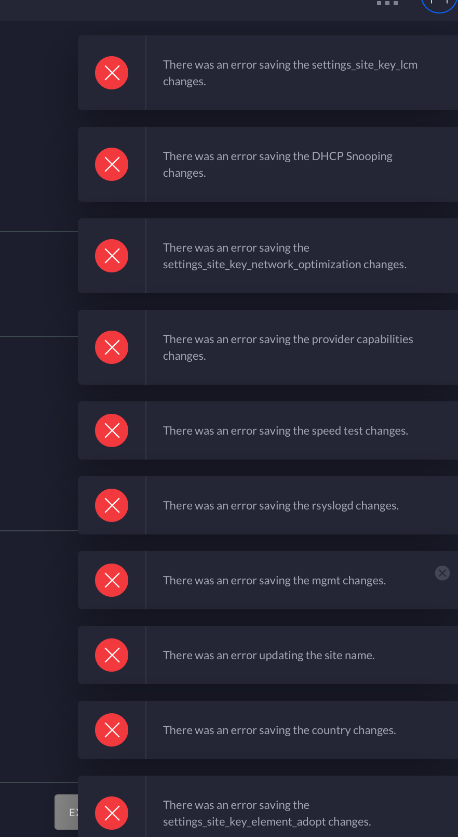Click the site name error icon
The width and height of the screenshot is (458, 837).
click(112, 655)
